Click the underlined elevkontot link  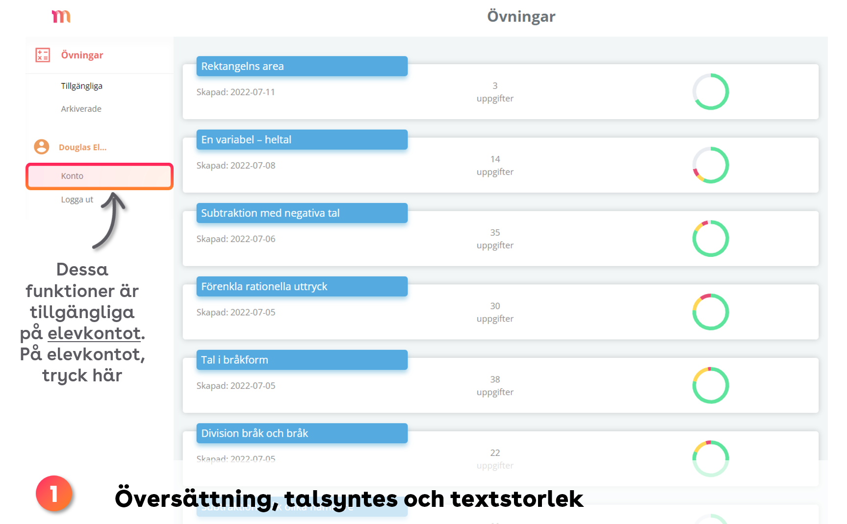click(x=94, y=333)
